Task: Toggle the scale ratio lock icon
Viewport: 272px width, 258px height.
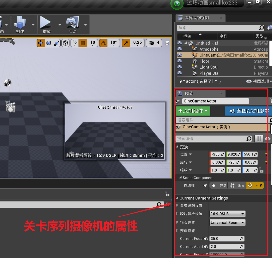Action: [x=261, y=170]
